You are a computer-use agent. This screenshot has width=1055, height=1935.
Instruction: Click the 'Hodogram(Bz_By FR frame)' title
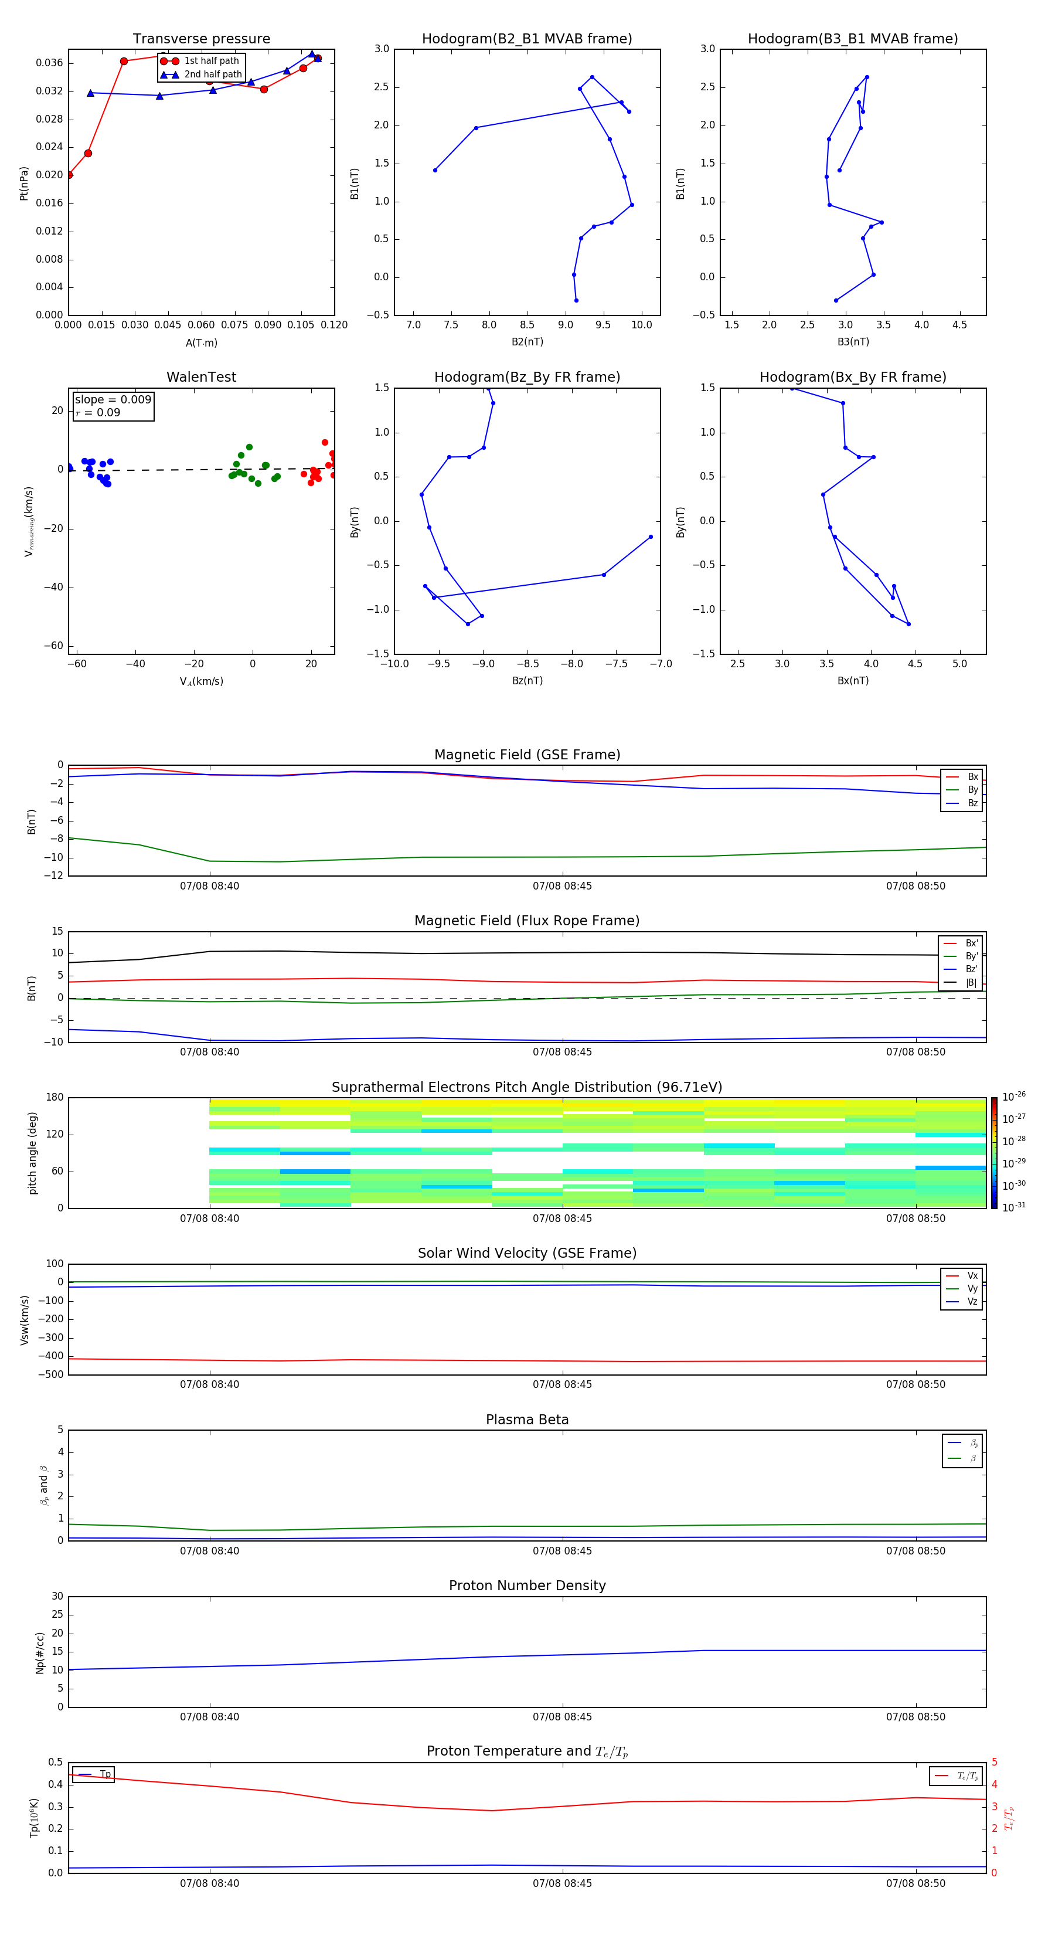(527, 377)
